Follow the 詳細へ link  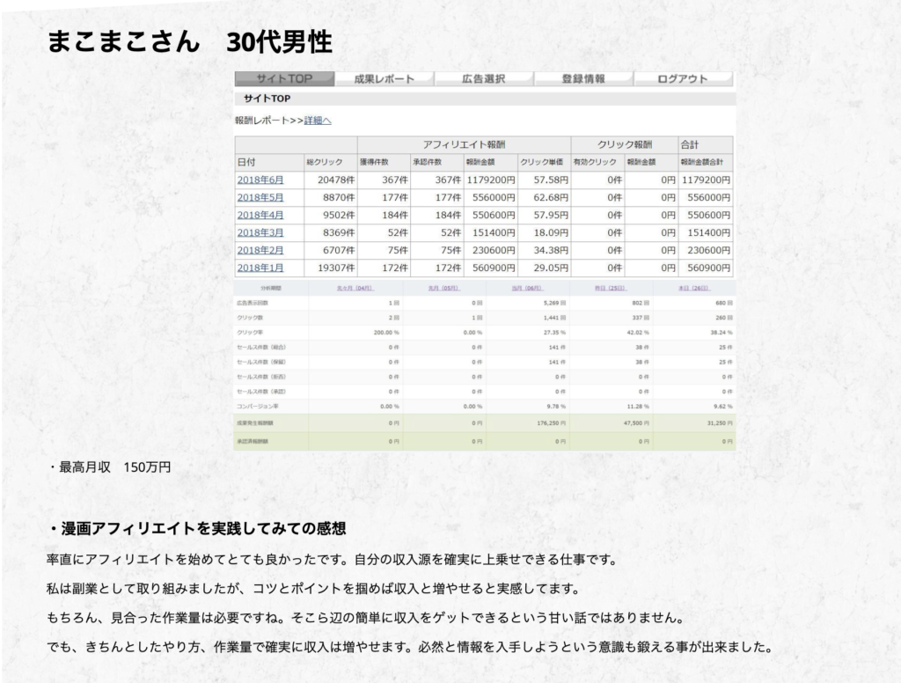coord(318,121)
